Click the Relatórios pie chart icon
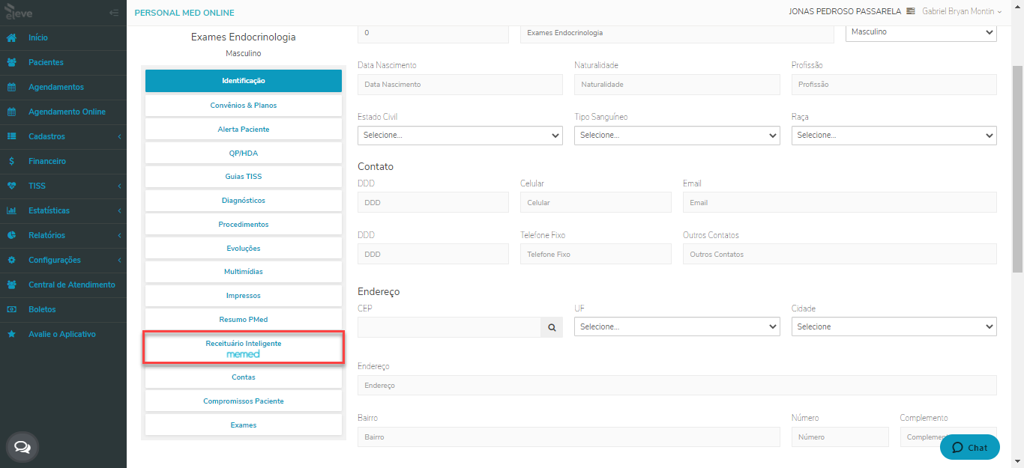1024x468 pixels. point(11,235)
